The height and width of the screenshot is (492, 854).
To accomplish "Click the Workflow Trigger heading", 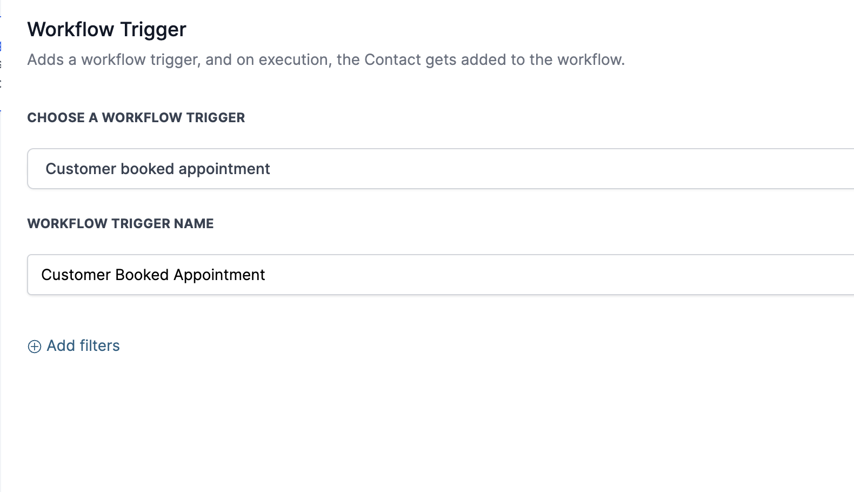I will (107, 30).
